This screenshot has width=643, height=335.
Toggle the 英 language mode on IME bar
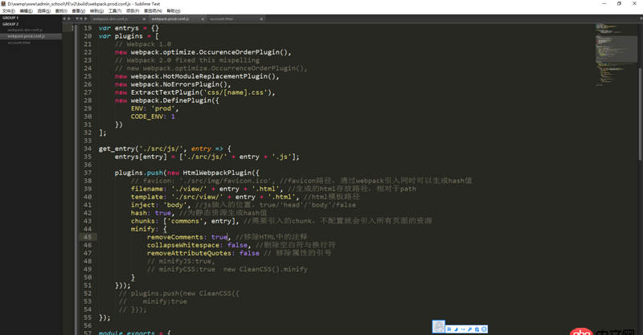pos(449,329)
